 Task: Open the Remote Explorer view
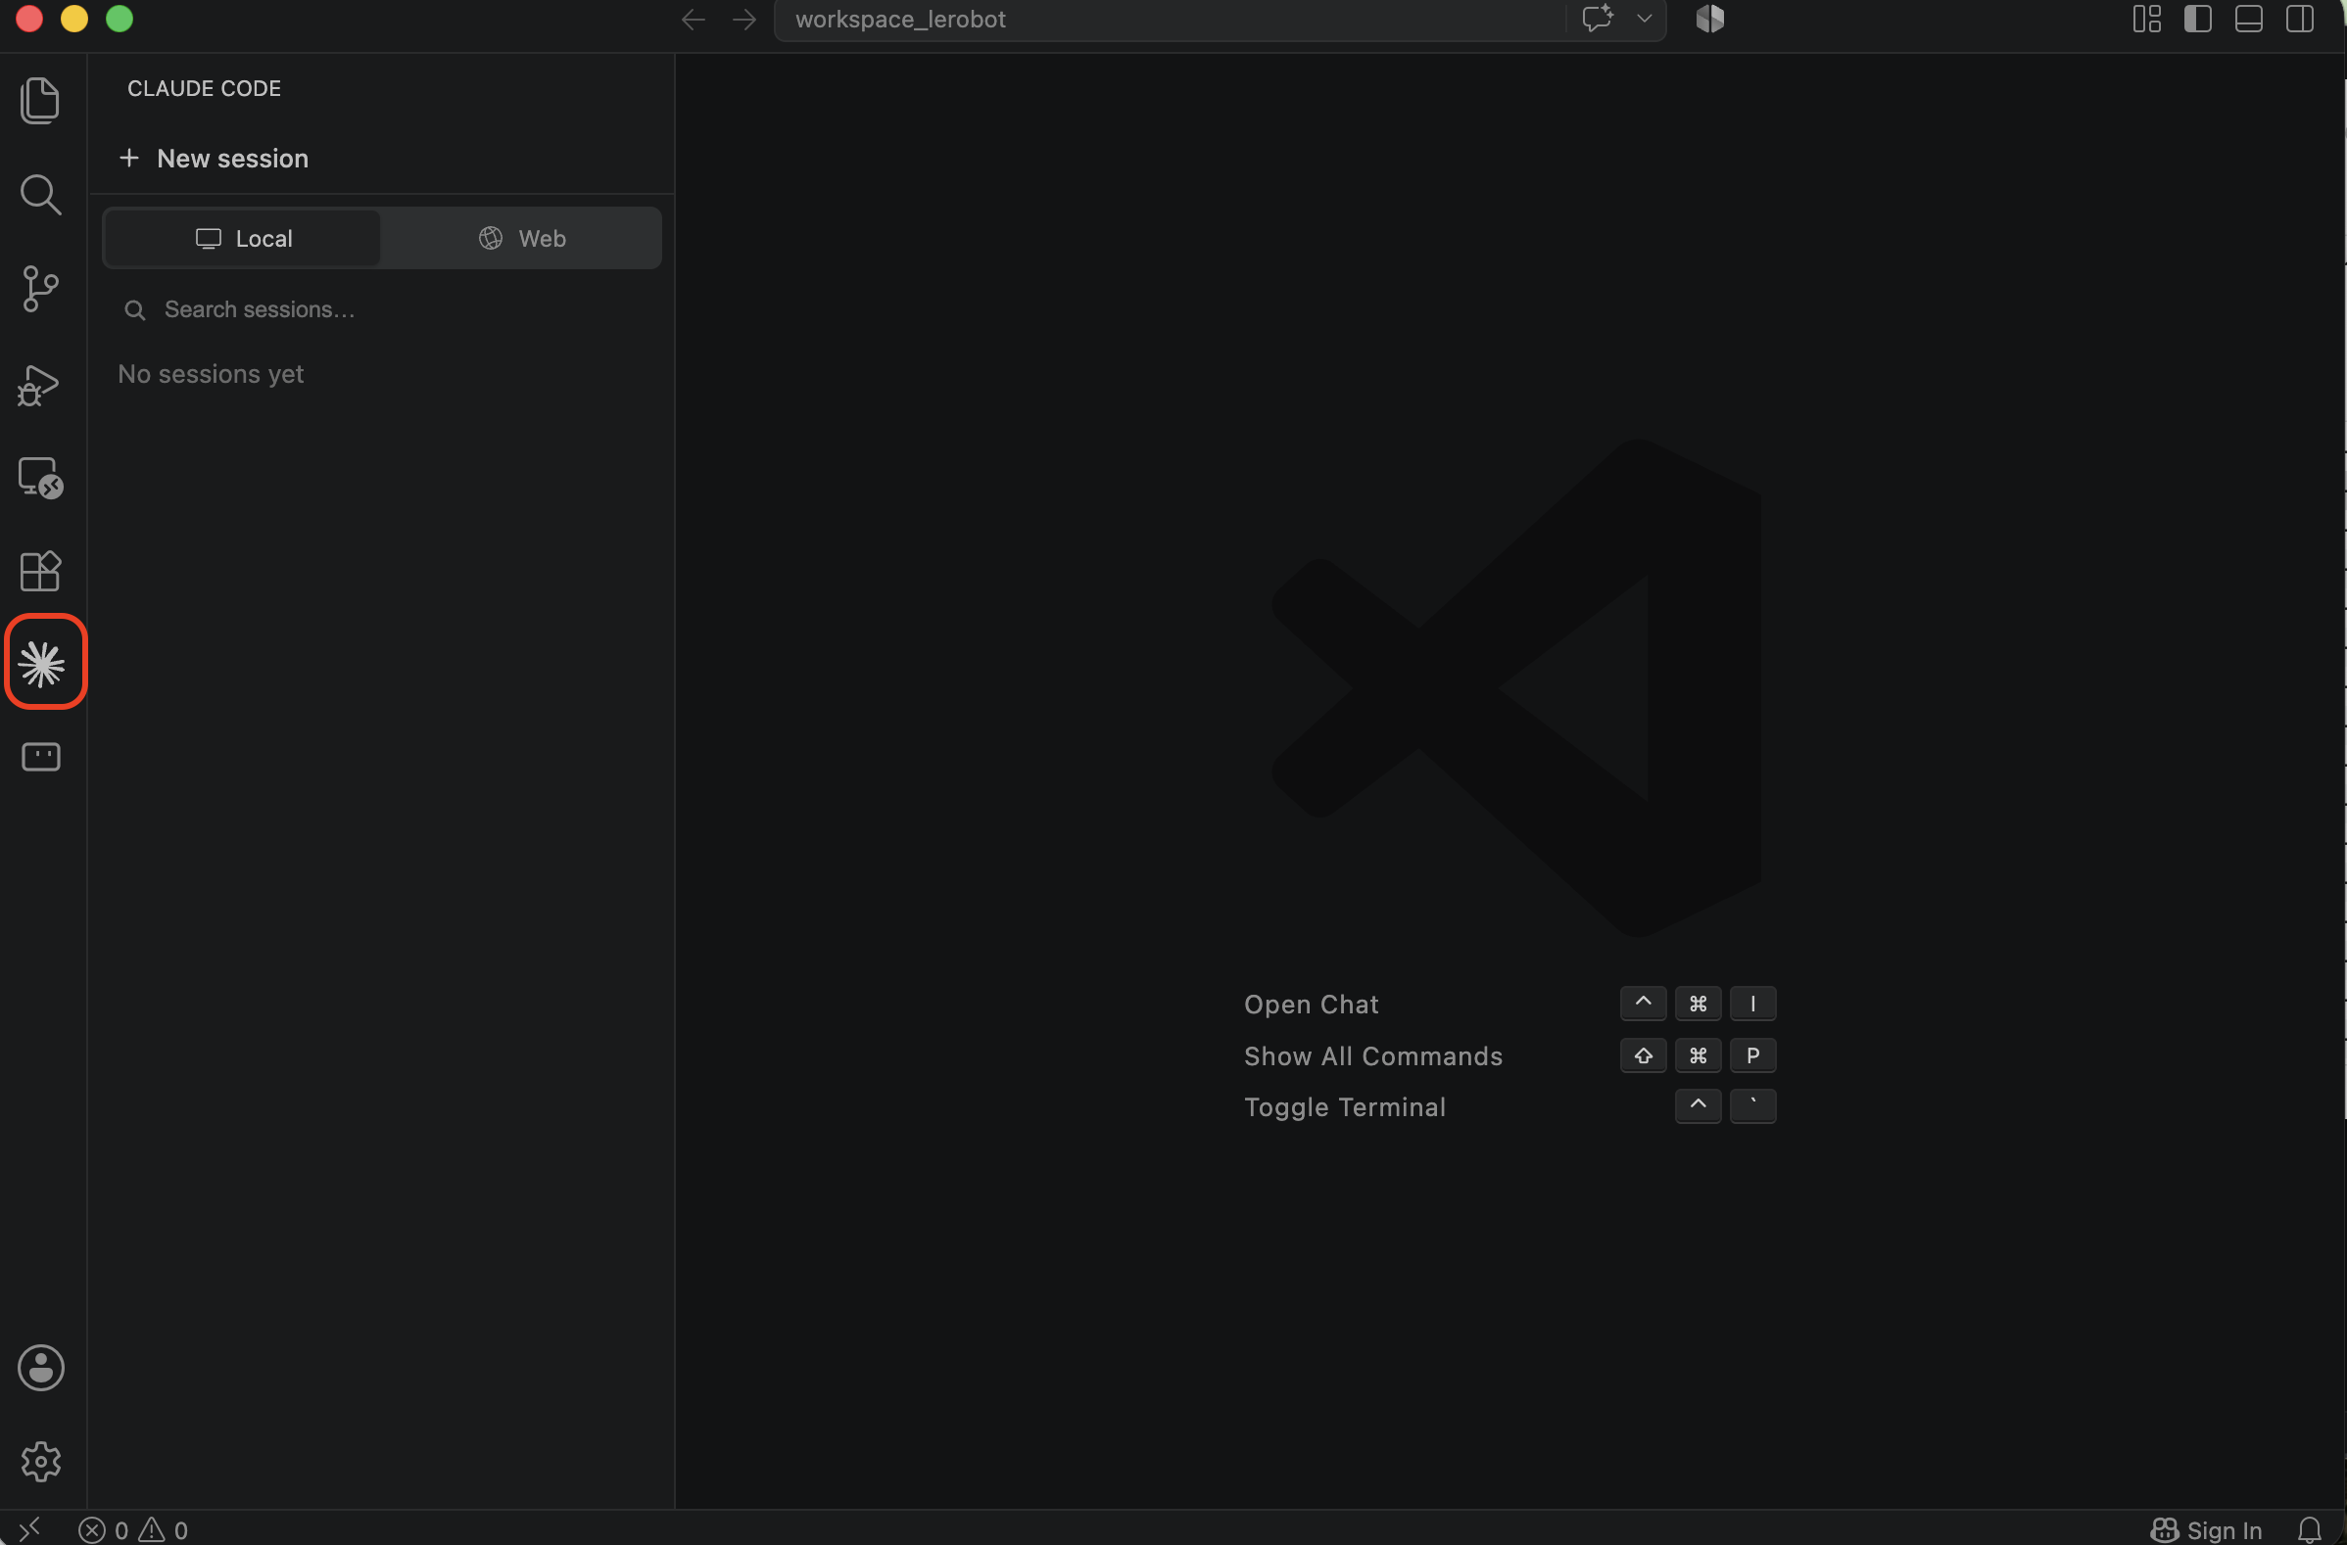40,478
